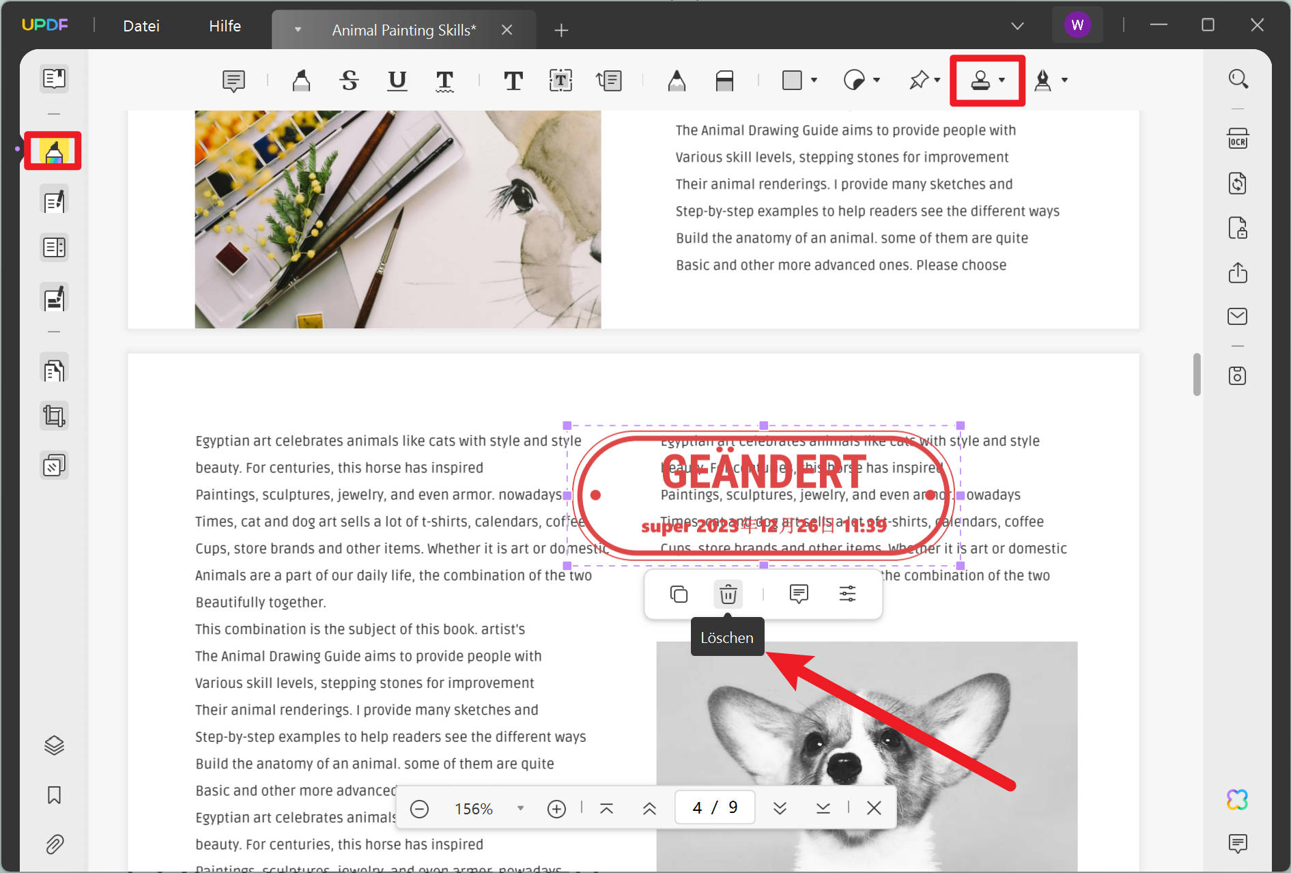The image size is (1291, 873).
Task: Expand the stamp tool dropdown
Action: [x=1002, y=81]
